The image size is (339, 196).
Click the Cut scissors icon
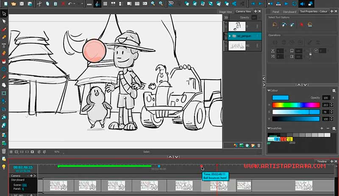[39, 4]
